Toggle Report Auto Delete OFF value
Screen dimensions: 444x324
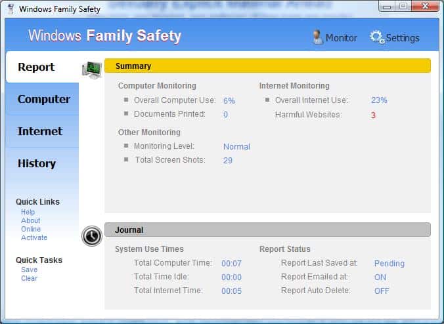point(381,291)
